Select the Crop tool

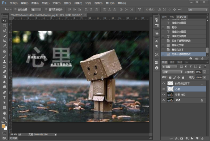tap(4, 41)
